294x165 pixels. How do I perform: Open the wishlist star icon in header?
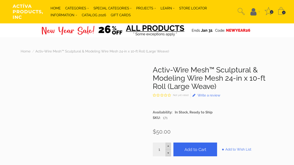pos(268,11)
